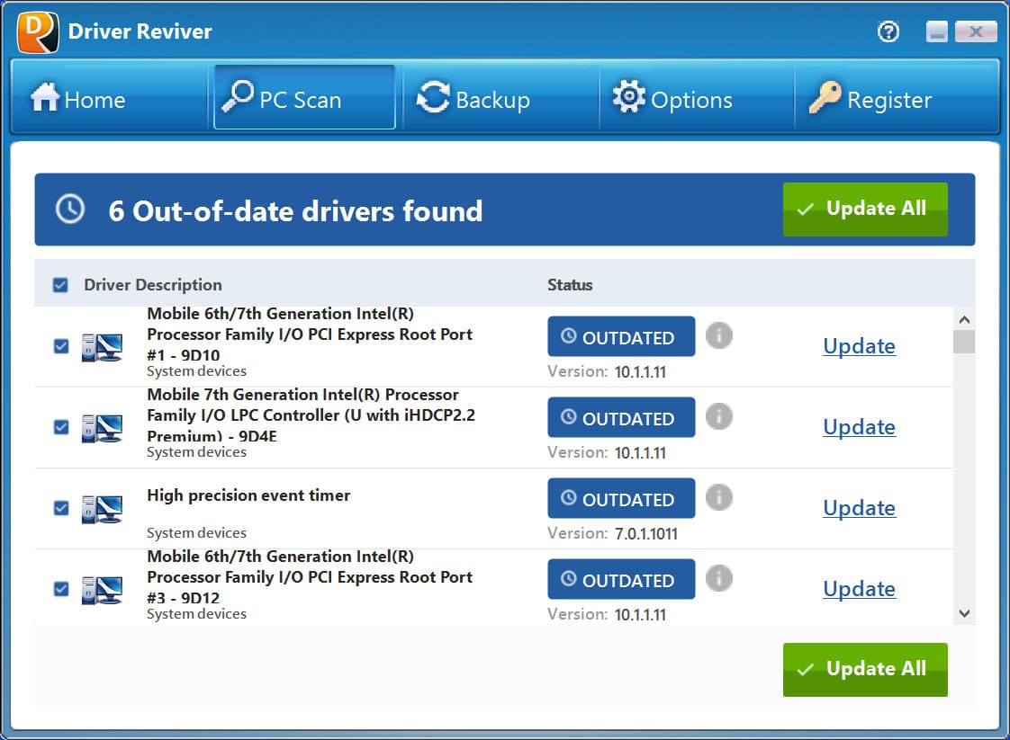
Task: Click Update link for Root Port #3 - 9D12
Action: tap(860, 589)
